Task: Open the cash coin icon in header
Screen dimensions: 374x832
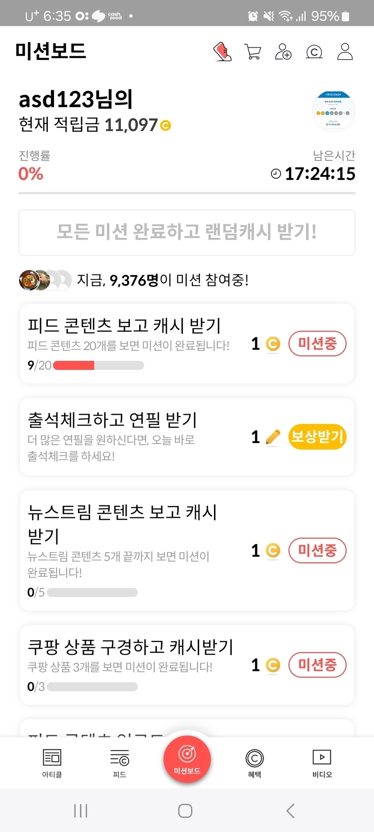Action: tap(314, 52)
